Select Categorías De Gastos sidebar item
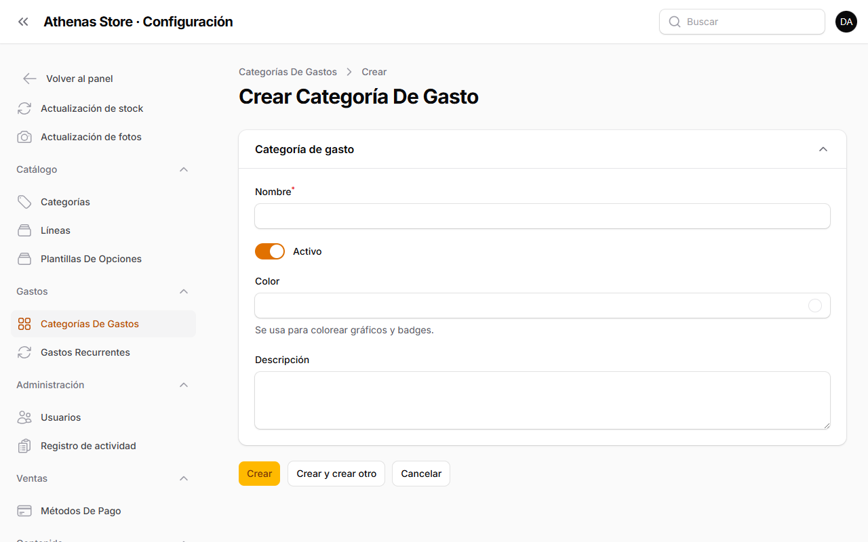This screenshot has width=868, height=542. tap(103, 324)
